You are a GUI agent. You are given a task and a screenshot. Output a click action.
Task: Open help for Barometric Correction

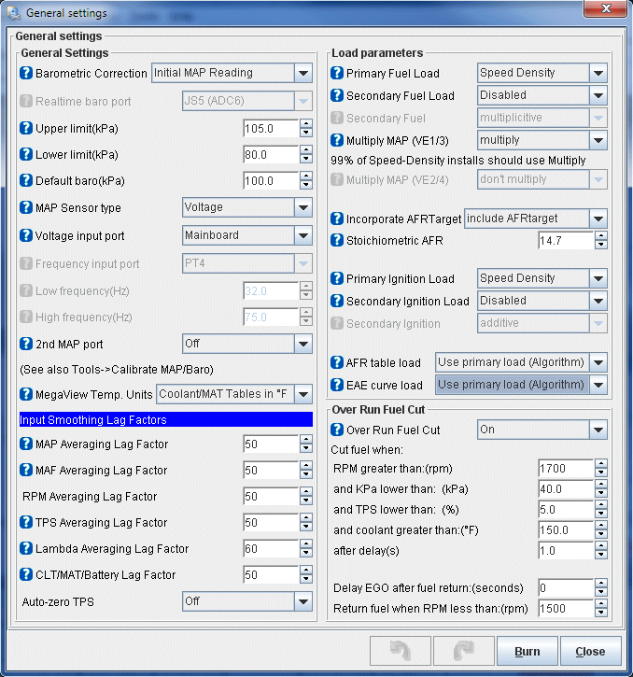pyautogui.click(x=26, y=73)
